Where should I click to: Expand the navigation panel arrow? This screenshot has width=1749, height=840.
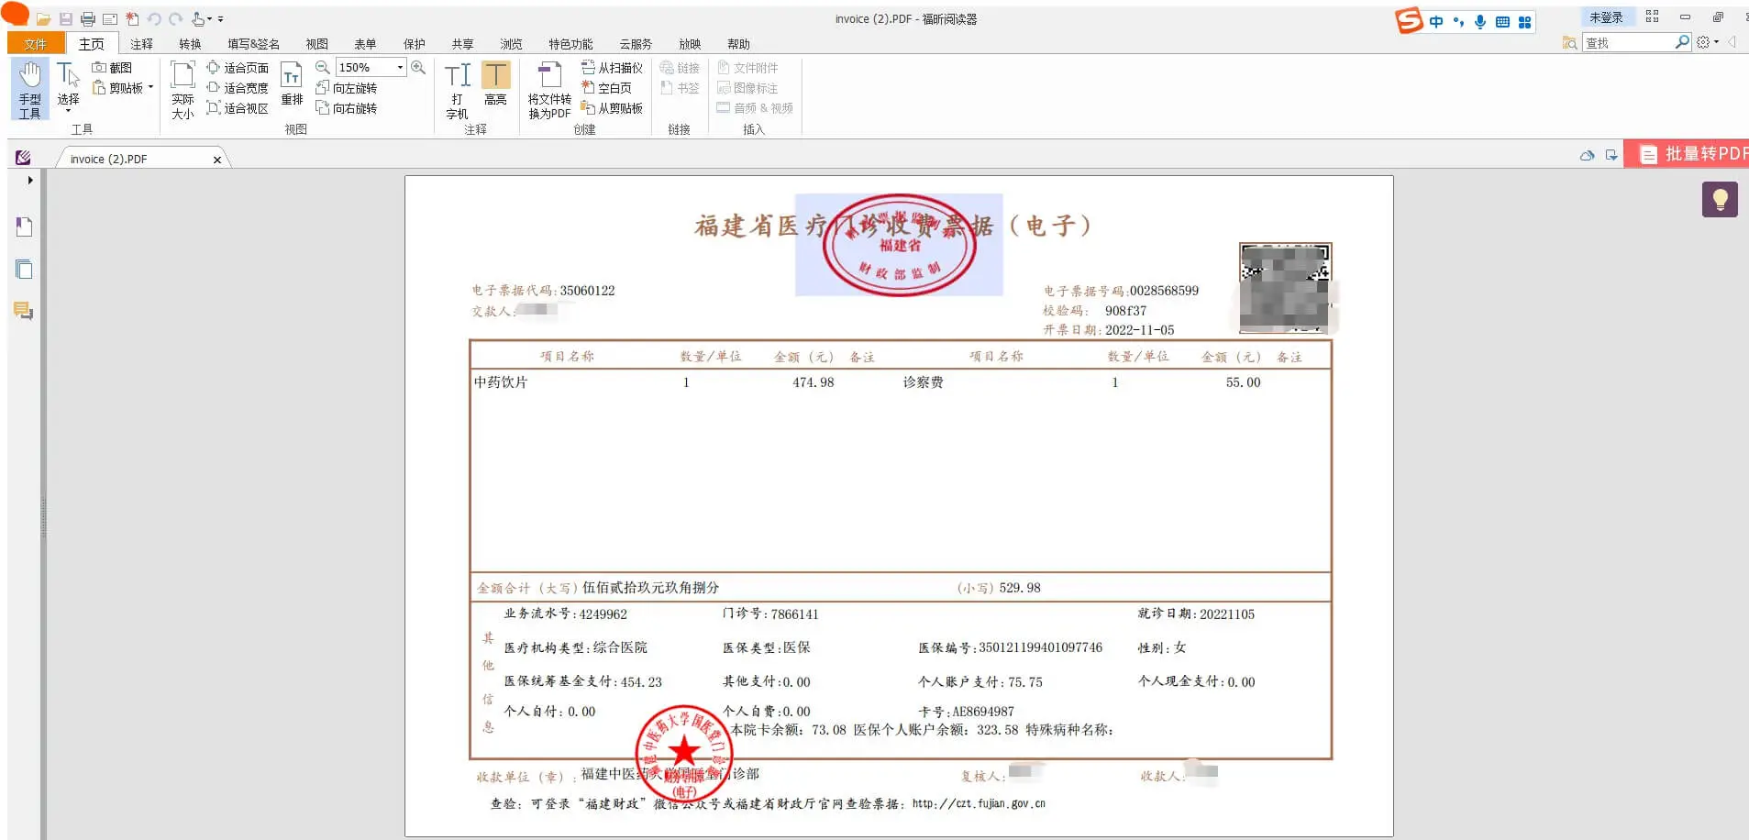coord(30,181)
